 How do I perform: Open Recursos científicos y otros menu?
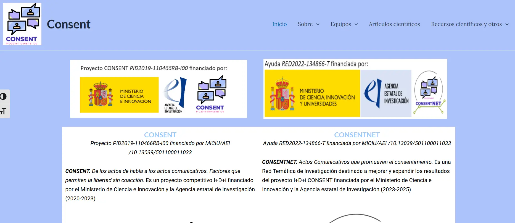(466, 24)
